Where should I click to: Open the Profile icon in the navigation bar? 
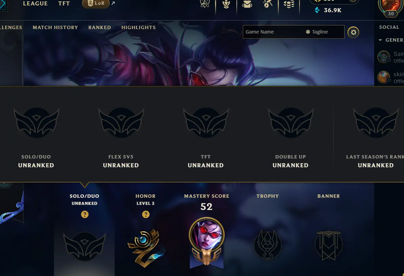pos(226,4)
